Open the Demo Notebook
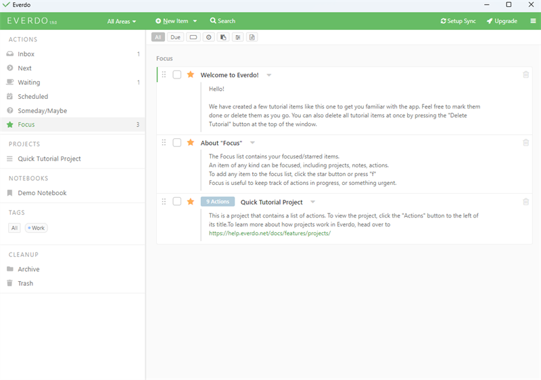This screenshot has width=541, height=380. point(72,193)
